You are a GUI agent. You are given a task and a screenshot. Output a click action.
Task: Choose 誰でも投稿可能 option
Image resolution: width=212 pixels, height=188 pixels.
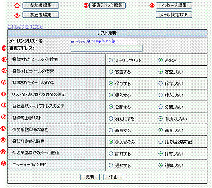[161, 142]
